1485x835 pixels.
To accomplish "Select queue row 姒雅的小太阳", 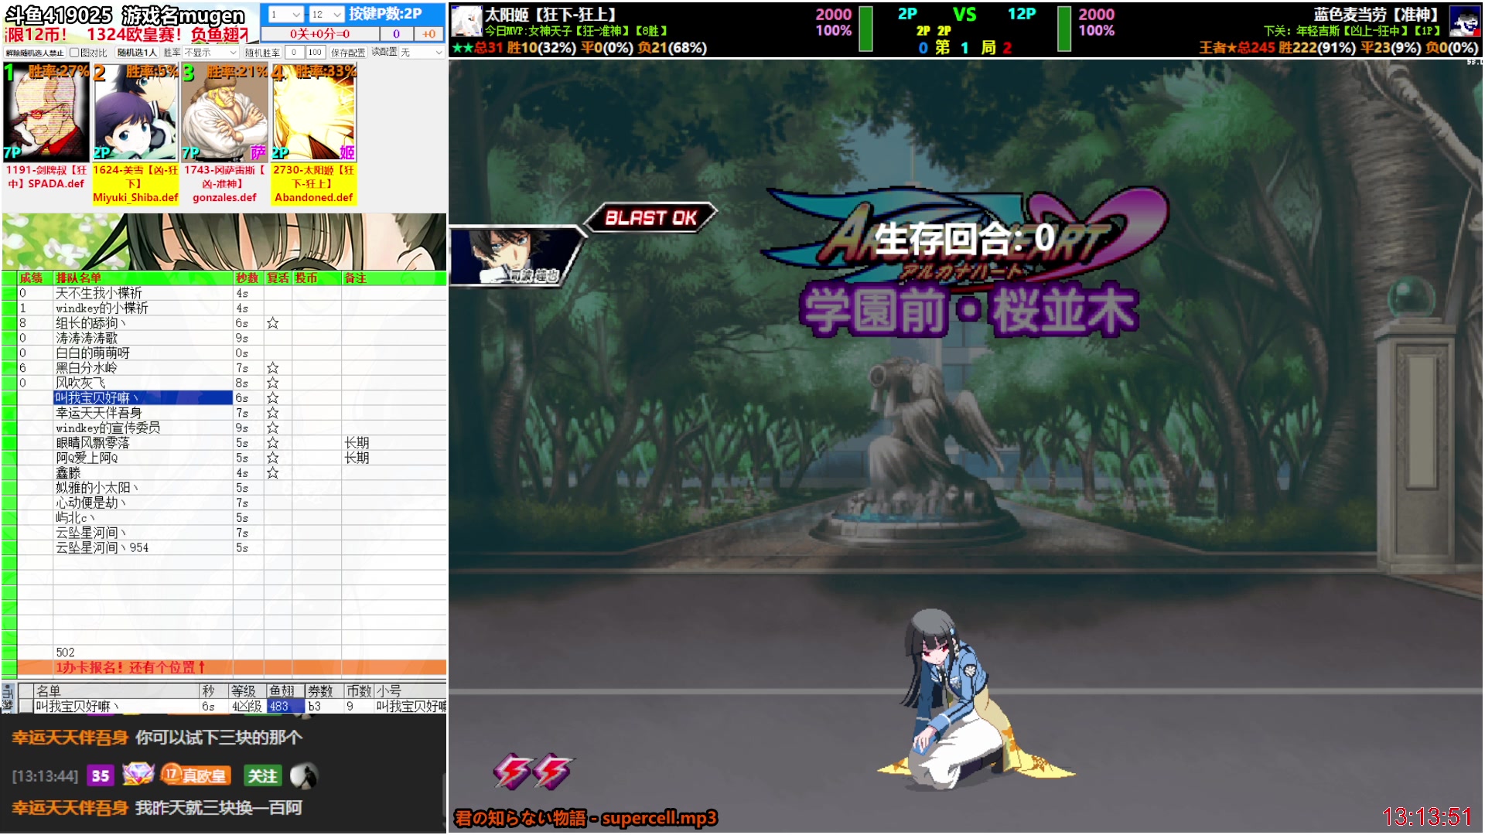I will (143, 488).
